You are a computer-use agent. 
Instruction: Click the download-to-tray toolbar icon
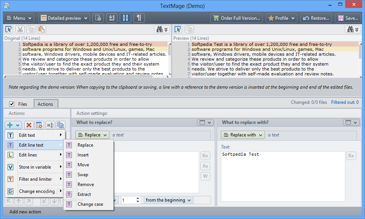click(x=112, y=18)
